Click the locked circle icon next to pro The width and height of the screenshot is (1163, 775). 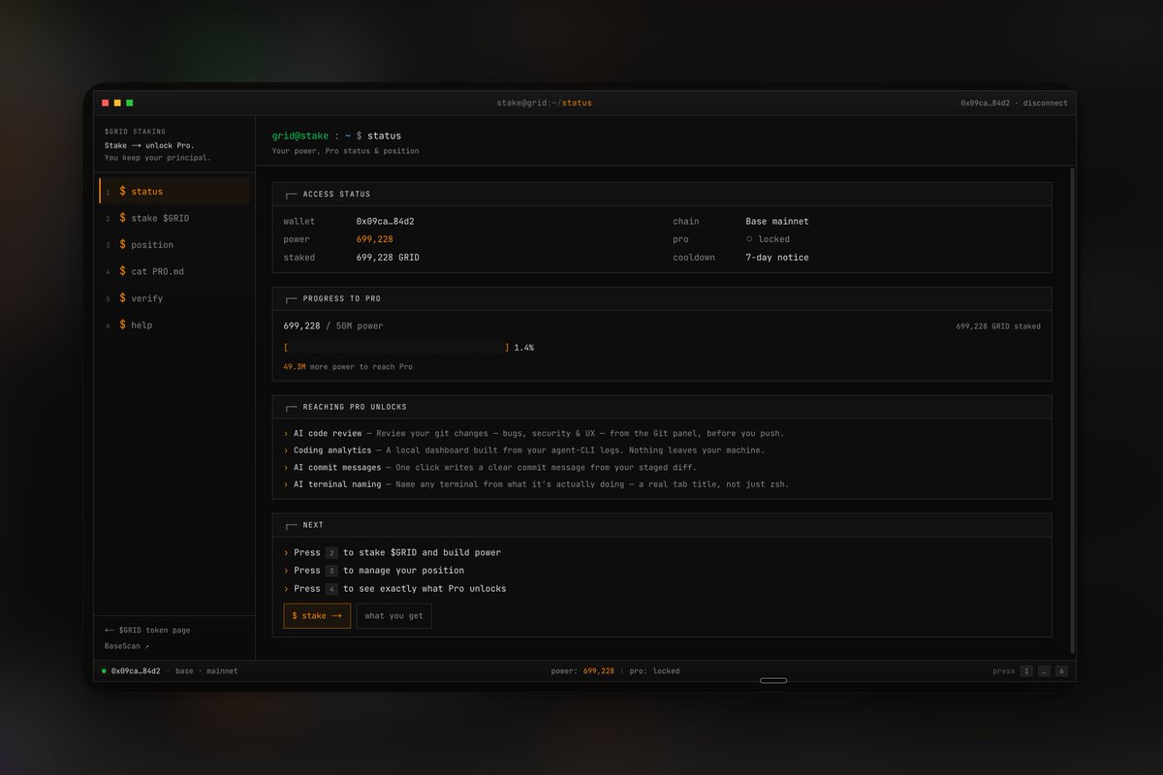coord(749,239)
